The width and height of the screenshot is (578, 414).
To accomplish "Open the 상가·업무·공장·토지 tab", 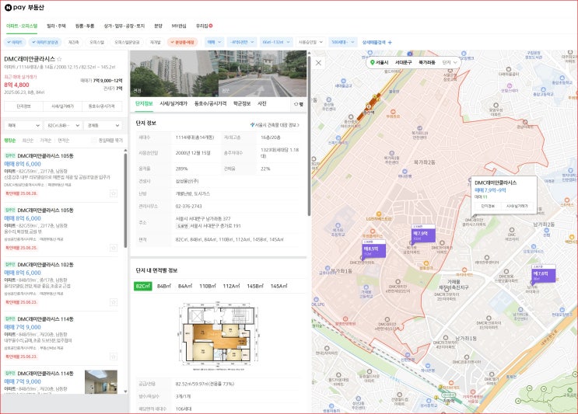I will point(124,26).
